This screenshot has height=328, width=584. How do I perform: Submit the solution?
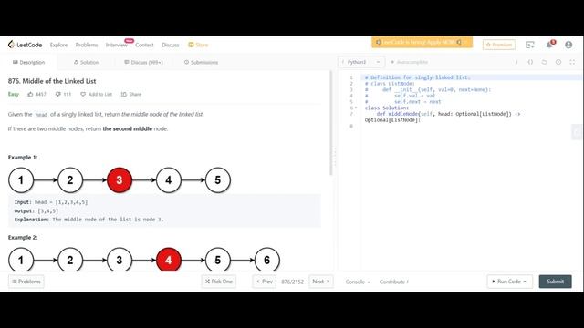pos(555,282)
